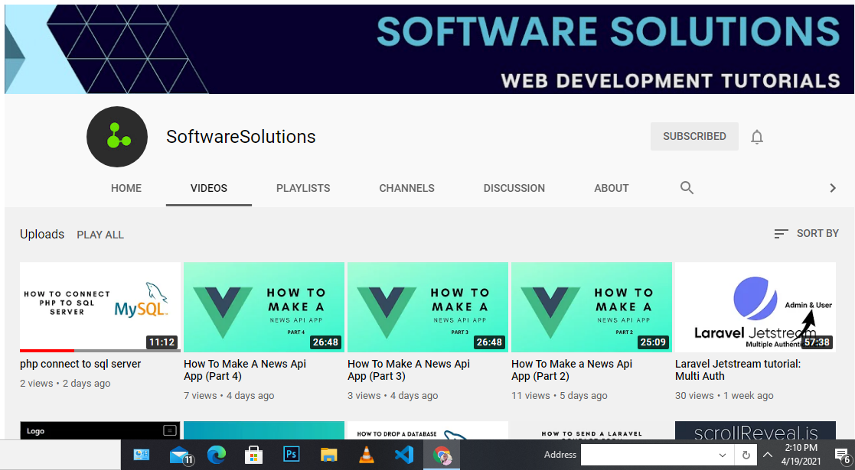This screenshot has width=855, height=470.
Task: Open Visual Studio Code from taskbar
Action: [x=404, y=455]
